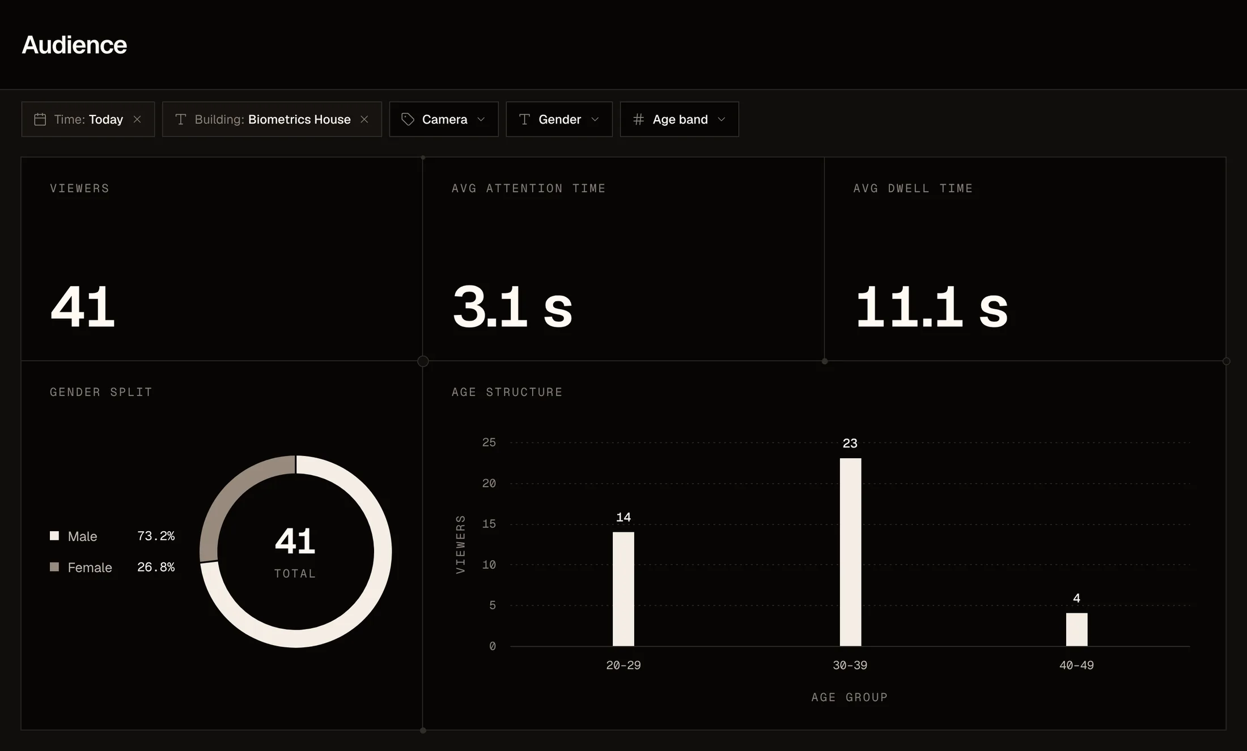Click the 73.2% male percentage value
Image resolution: width=1247 pixels, height=751 pixels.
(156, 536)
